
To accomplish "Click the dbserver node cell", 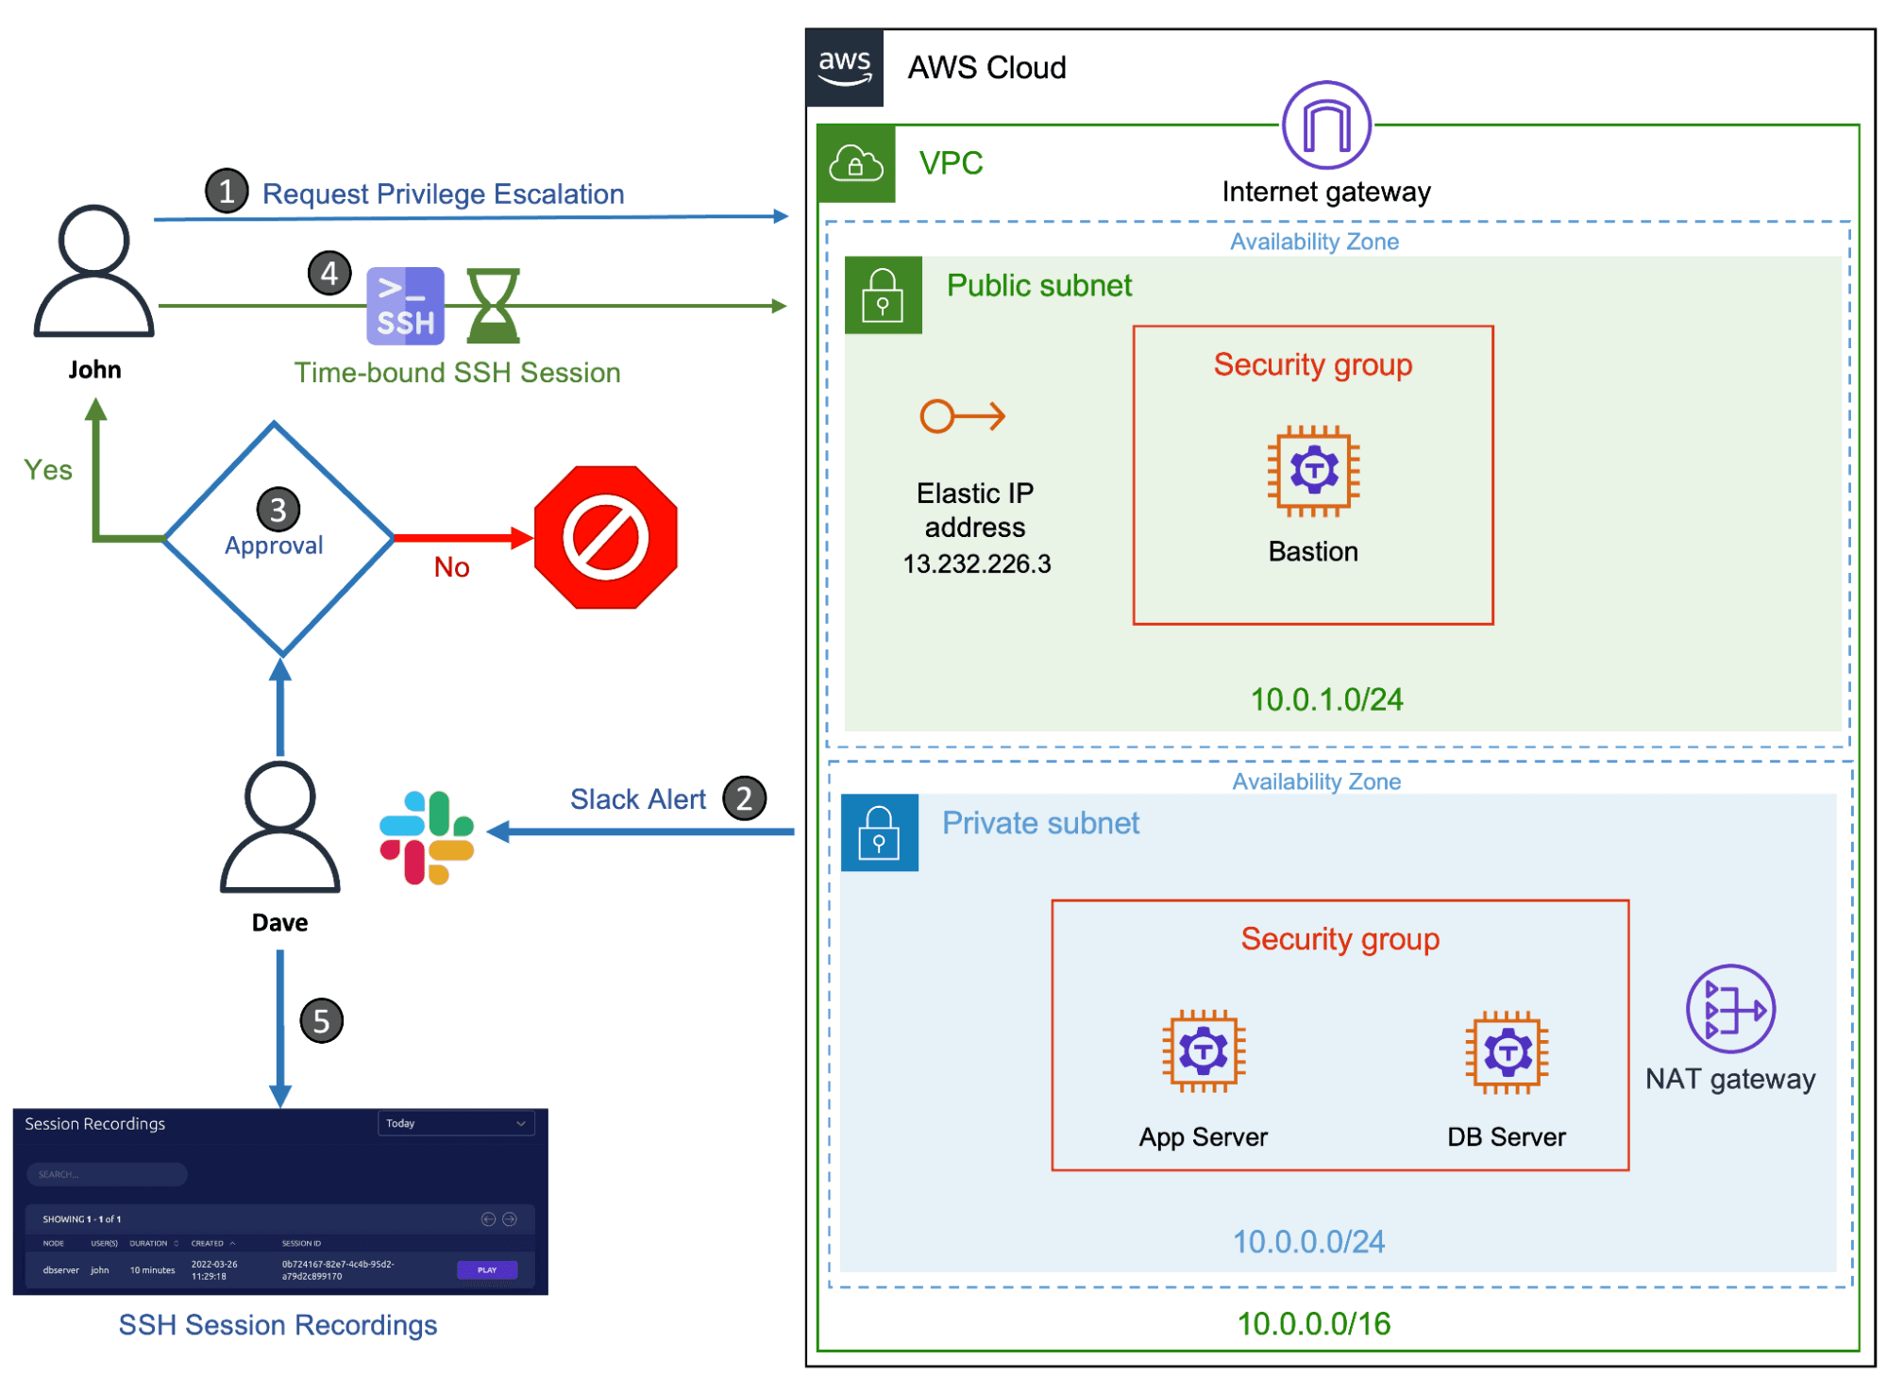I will point(60,1270).
